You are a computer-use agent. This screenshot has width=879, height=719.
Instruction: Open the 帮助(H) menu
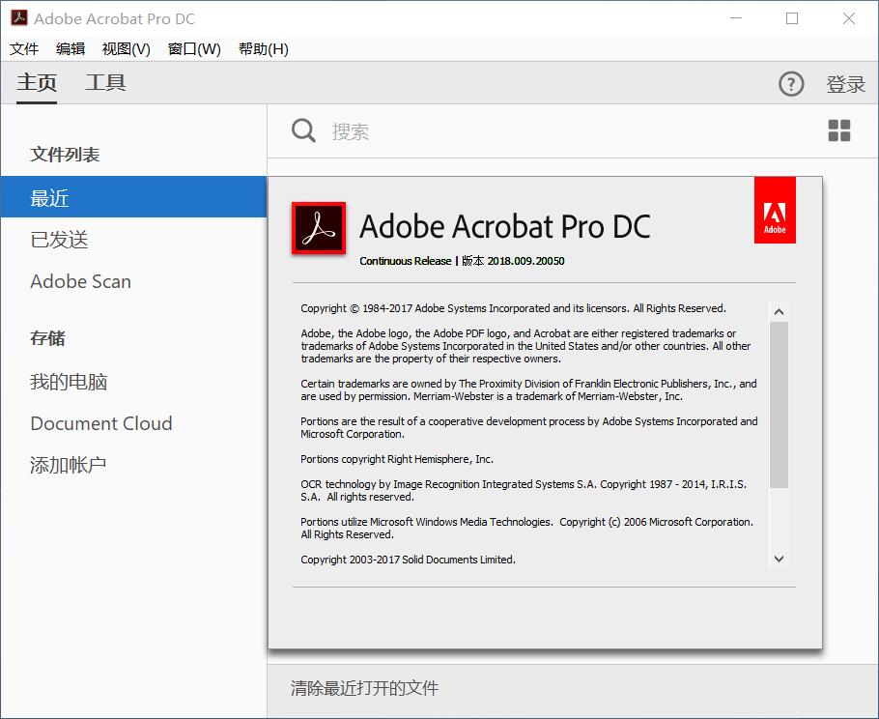pyautogui.click(x=263, y=49)
